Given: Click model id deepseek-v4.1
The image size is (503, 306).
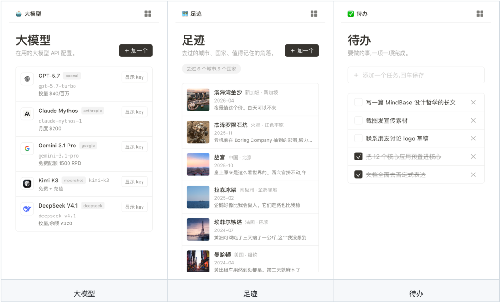Looking at the screenshot, I should point(57,216).
